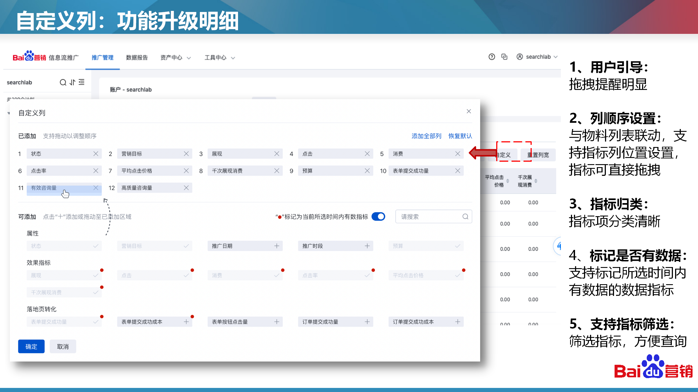The image size is (698, 392).
Task: Close the 自定义列 dialog
Action: tap(469, 111)
